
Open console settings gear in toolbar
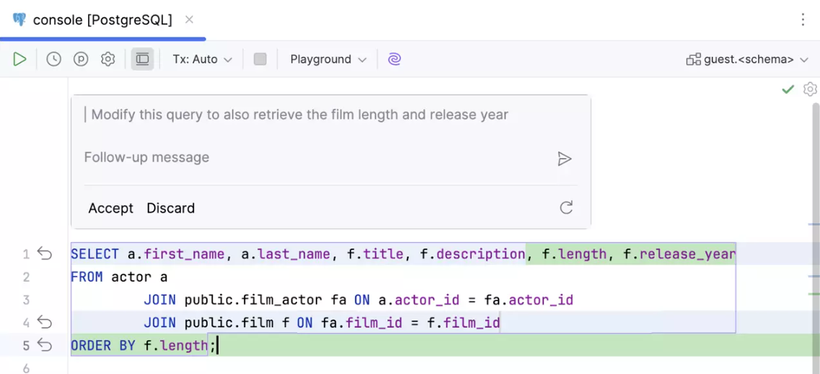pyautogui.click(x=107, y=59)
